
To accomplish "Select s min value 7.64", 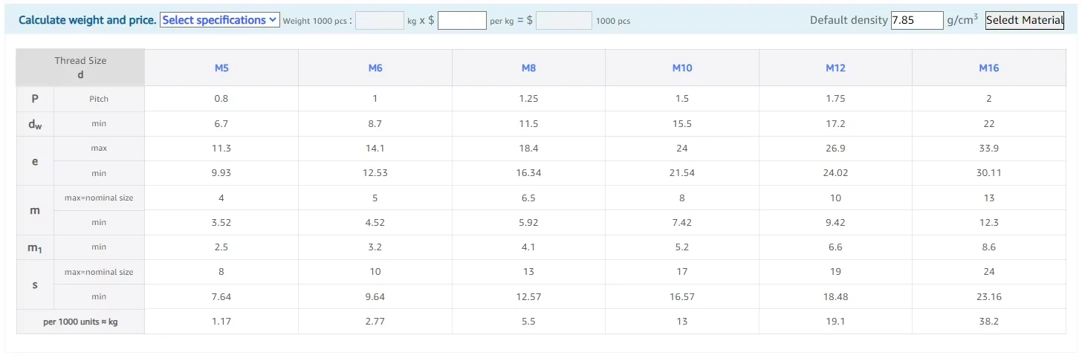I will pos(221,297).
